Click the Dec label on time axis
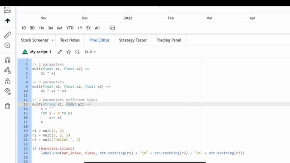 click(85, 18)
